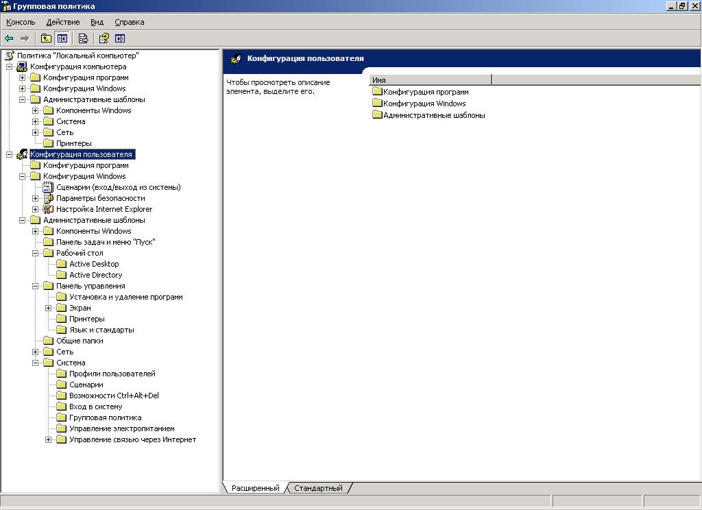Click the icon of Настройка Internet Explorer
Screen dimensions: 702x510
[48, 209]
